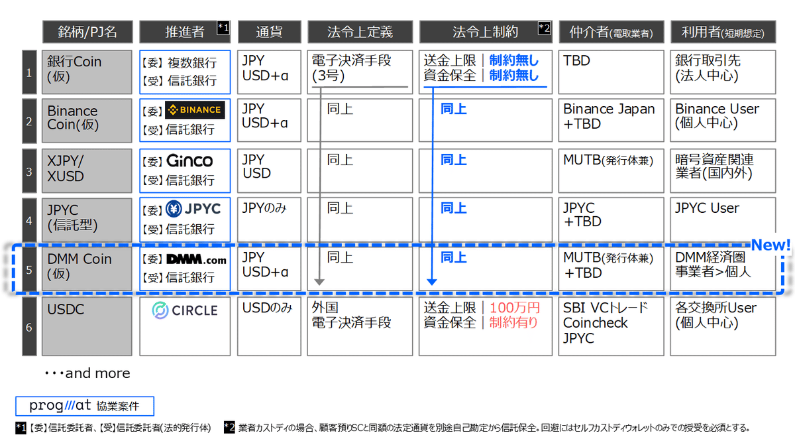Click 電子決済手段(3号) definition cell

coord(360,72)
